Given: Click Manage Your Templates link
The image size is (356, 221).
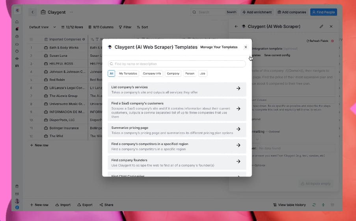Looking at the screenshot, I should [219, 47].
